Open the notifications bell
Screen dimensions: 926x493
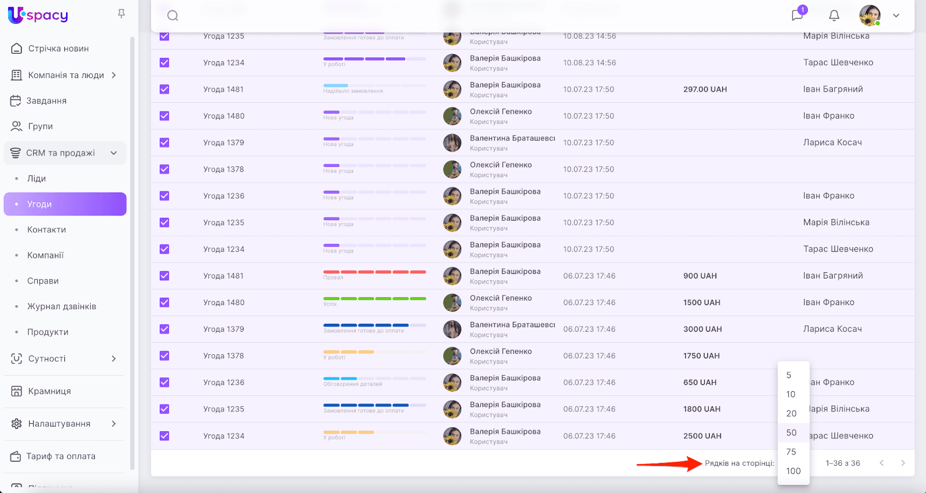coord(834,16)
